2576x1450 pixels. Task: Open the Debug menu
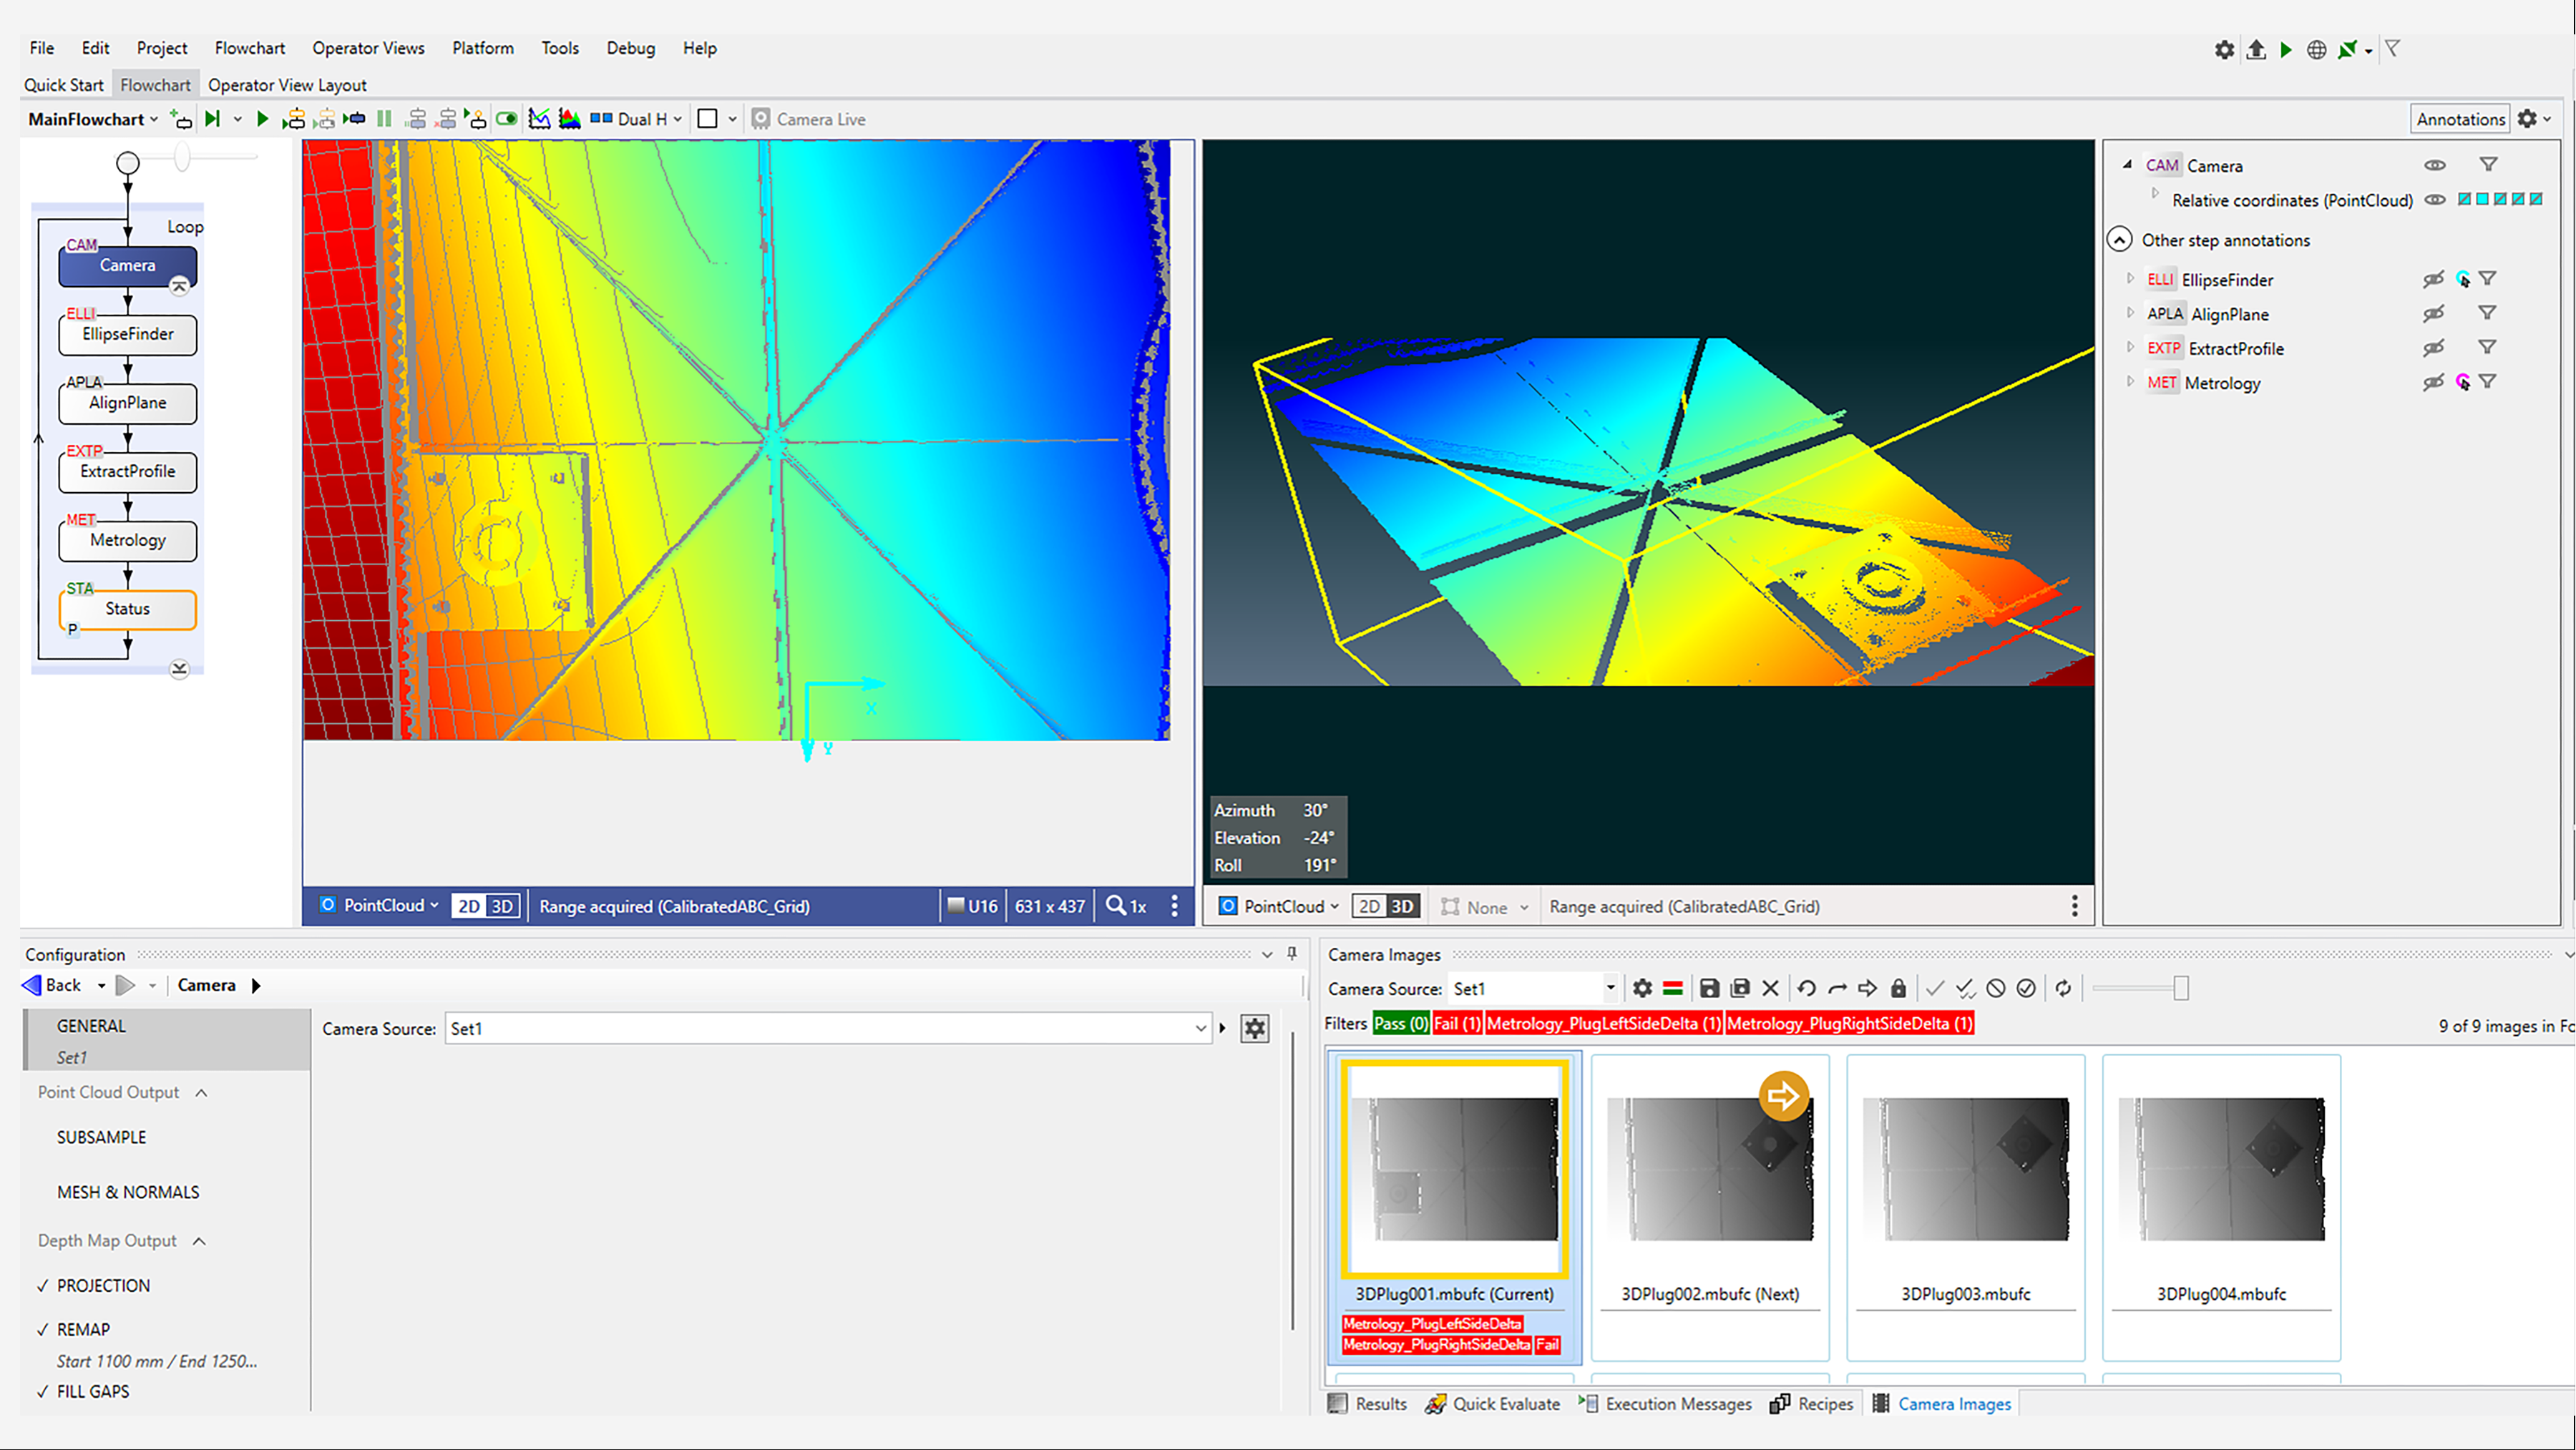[x=630, y=48]
